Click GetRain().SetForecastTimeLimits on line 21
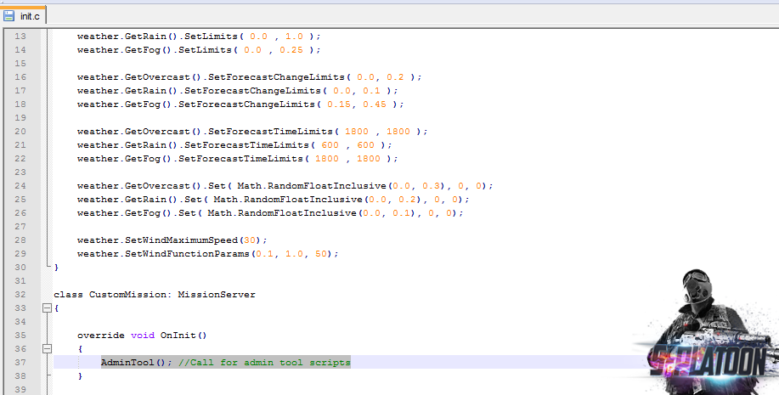Screen dimensions: 779x395 (x=234, y=145)
